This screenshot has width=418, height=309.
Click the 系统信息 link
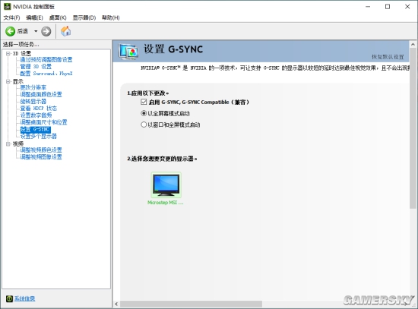pos(24,298)
